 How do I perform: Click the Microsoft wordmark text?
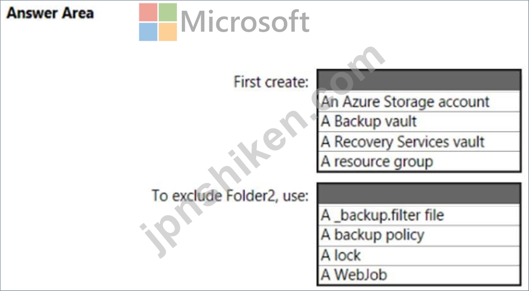coord(245,22)
